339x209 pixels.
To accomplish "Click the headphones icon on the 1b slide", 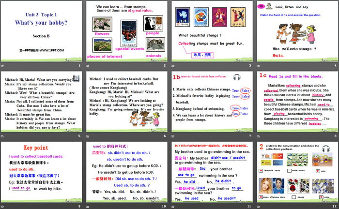I will [x=237, y=77].
